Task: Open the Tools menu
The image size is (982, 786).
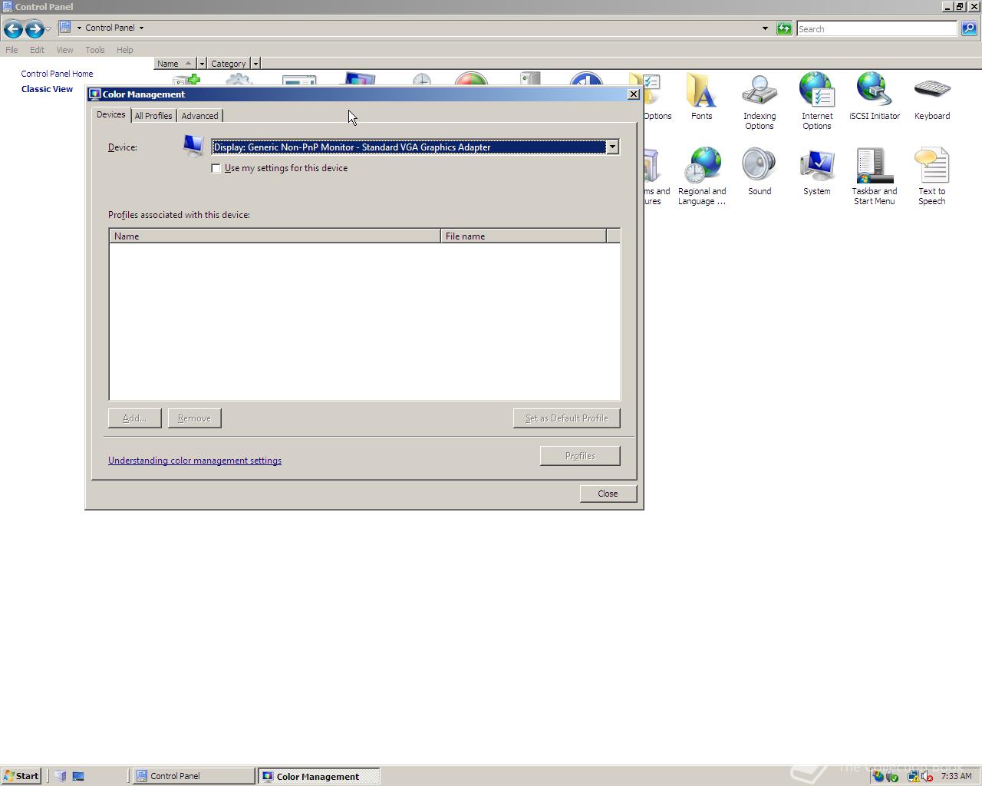Action: point(95,50)
